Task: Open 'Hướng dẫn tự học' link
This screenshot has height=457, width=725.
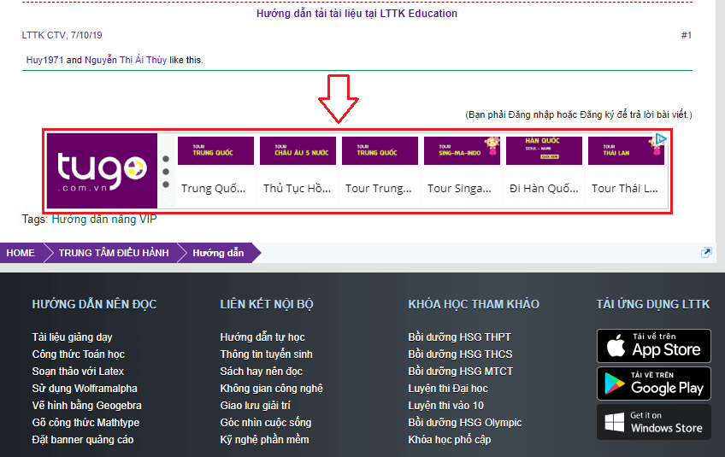Action: 262,337
